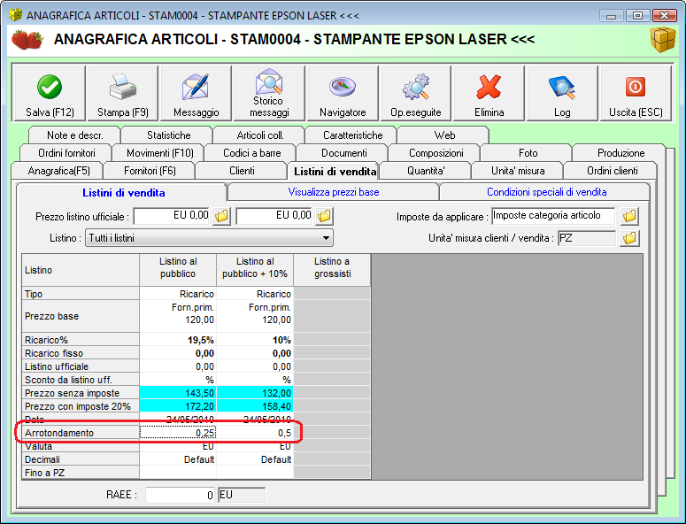Expand the Listino dropdown list
The image size is (686, 524).
327,238
